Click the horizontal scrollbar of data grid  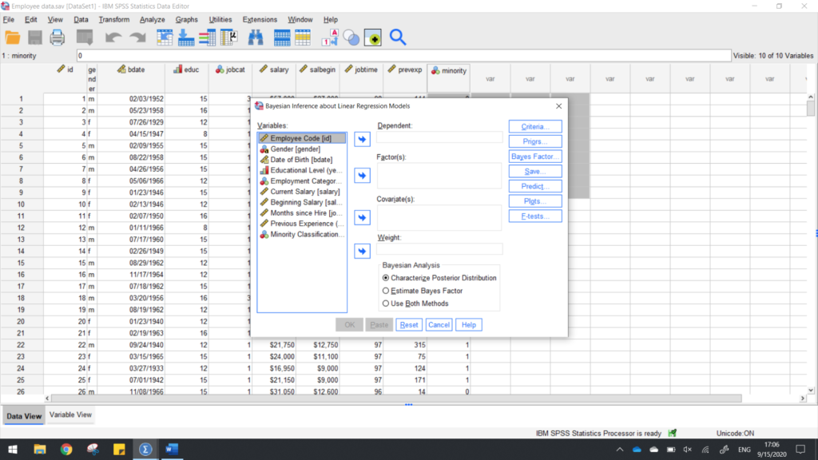click(396, 399)
